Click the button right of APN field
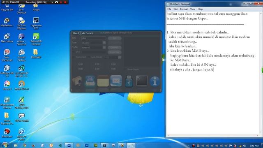 [115, 38]
